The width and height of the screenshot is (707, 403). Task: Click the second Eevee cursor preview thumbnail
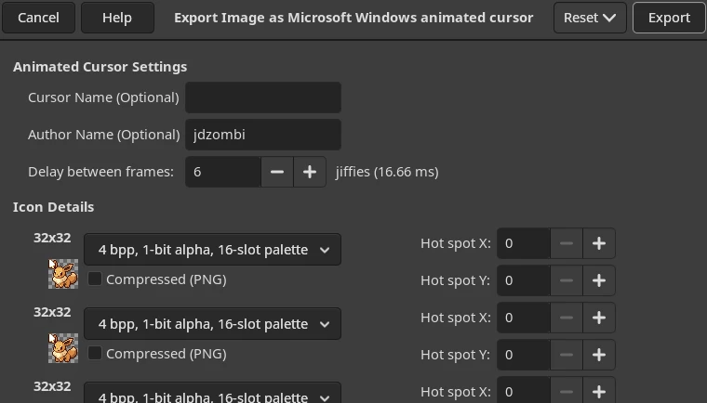pos(63,348)
